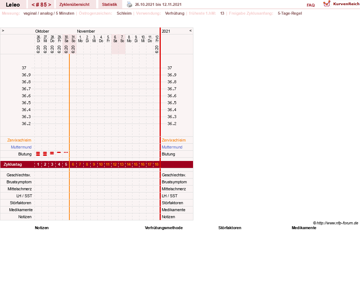Select cycle day 13 in Zyklustag row
Viewport: 360px width, 286px height.
point(122,164)
